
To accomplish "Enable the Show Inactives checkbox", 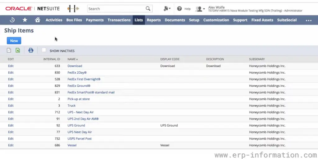I will (44, 50).
